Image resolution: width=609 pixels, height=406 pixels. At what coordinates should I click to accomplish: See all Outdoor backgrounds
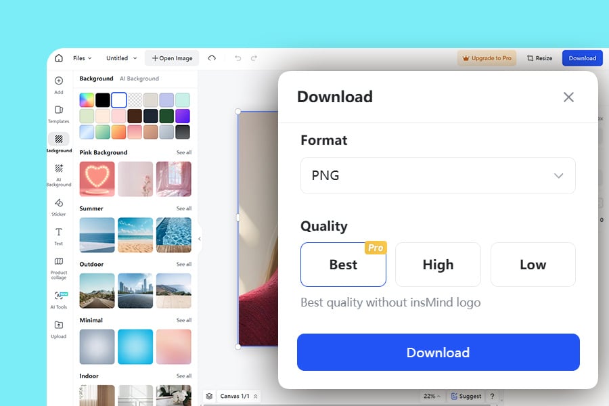pos(183,264)
